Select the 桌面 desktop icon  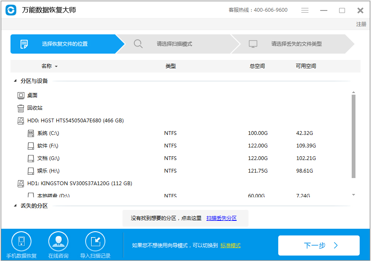click(21, 95)
